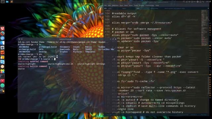Click the blue spiral icon in dock
Image resolution: width=212 pixels, height=119 pixels.
click(x=2, y=62)
